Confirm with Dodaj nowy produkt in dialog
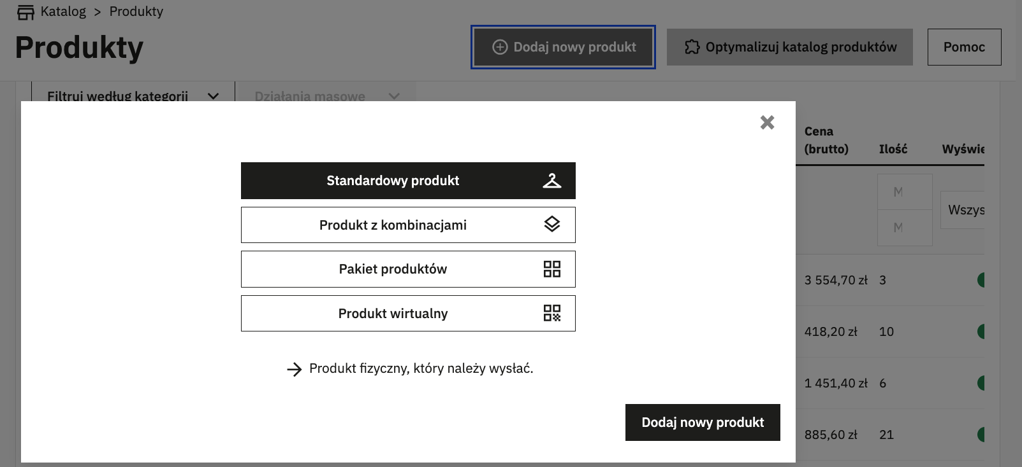The width and height of the screenshot is (1022, 467). 703,422
